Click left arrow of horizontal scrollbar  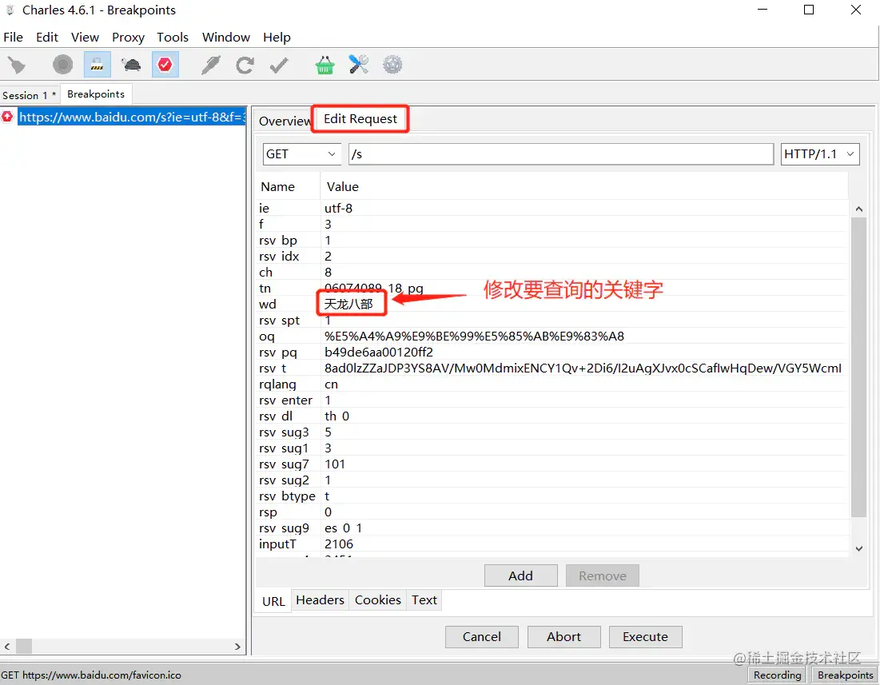click(x=6, y=647)
